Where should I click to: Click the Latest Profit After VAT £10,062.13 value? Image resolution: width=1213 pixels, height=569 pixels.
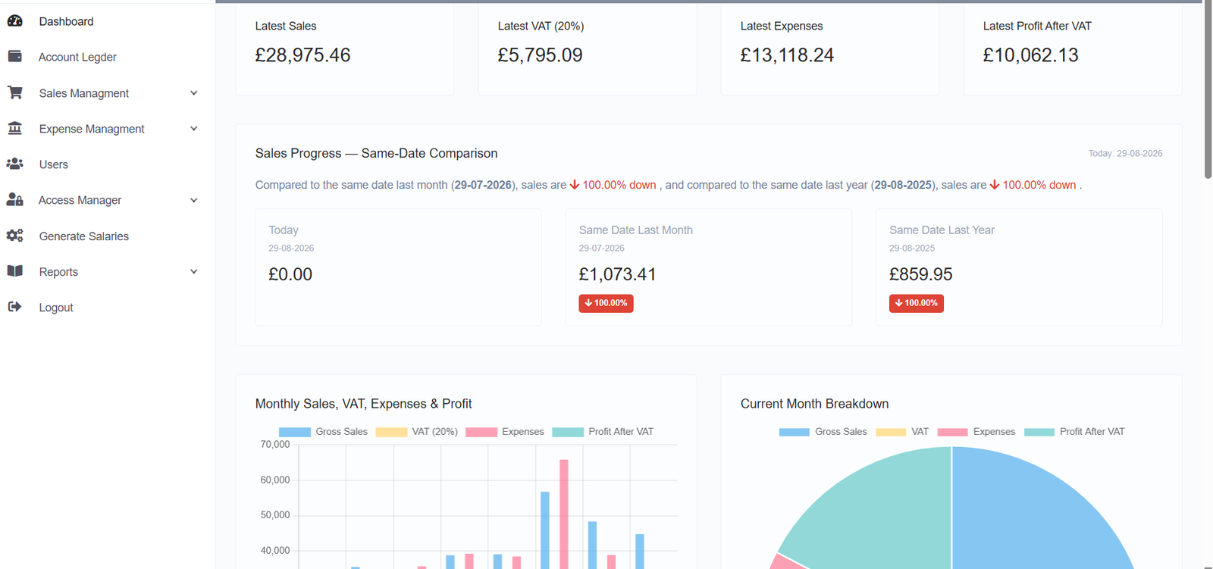click(1030, 55)
